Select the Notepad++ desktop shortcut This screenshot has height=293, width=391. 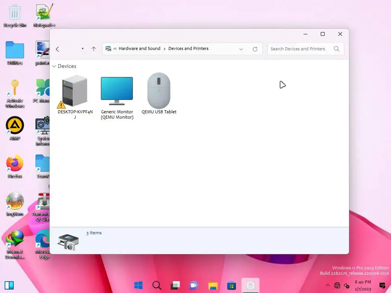pos(44,15)
